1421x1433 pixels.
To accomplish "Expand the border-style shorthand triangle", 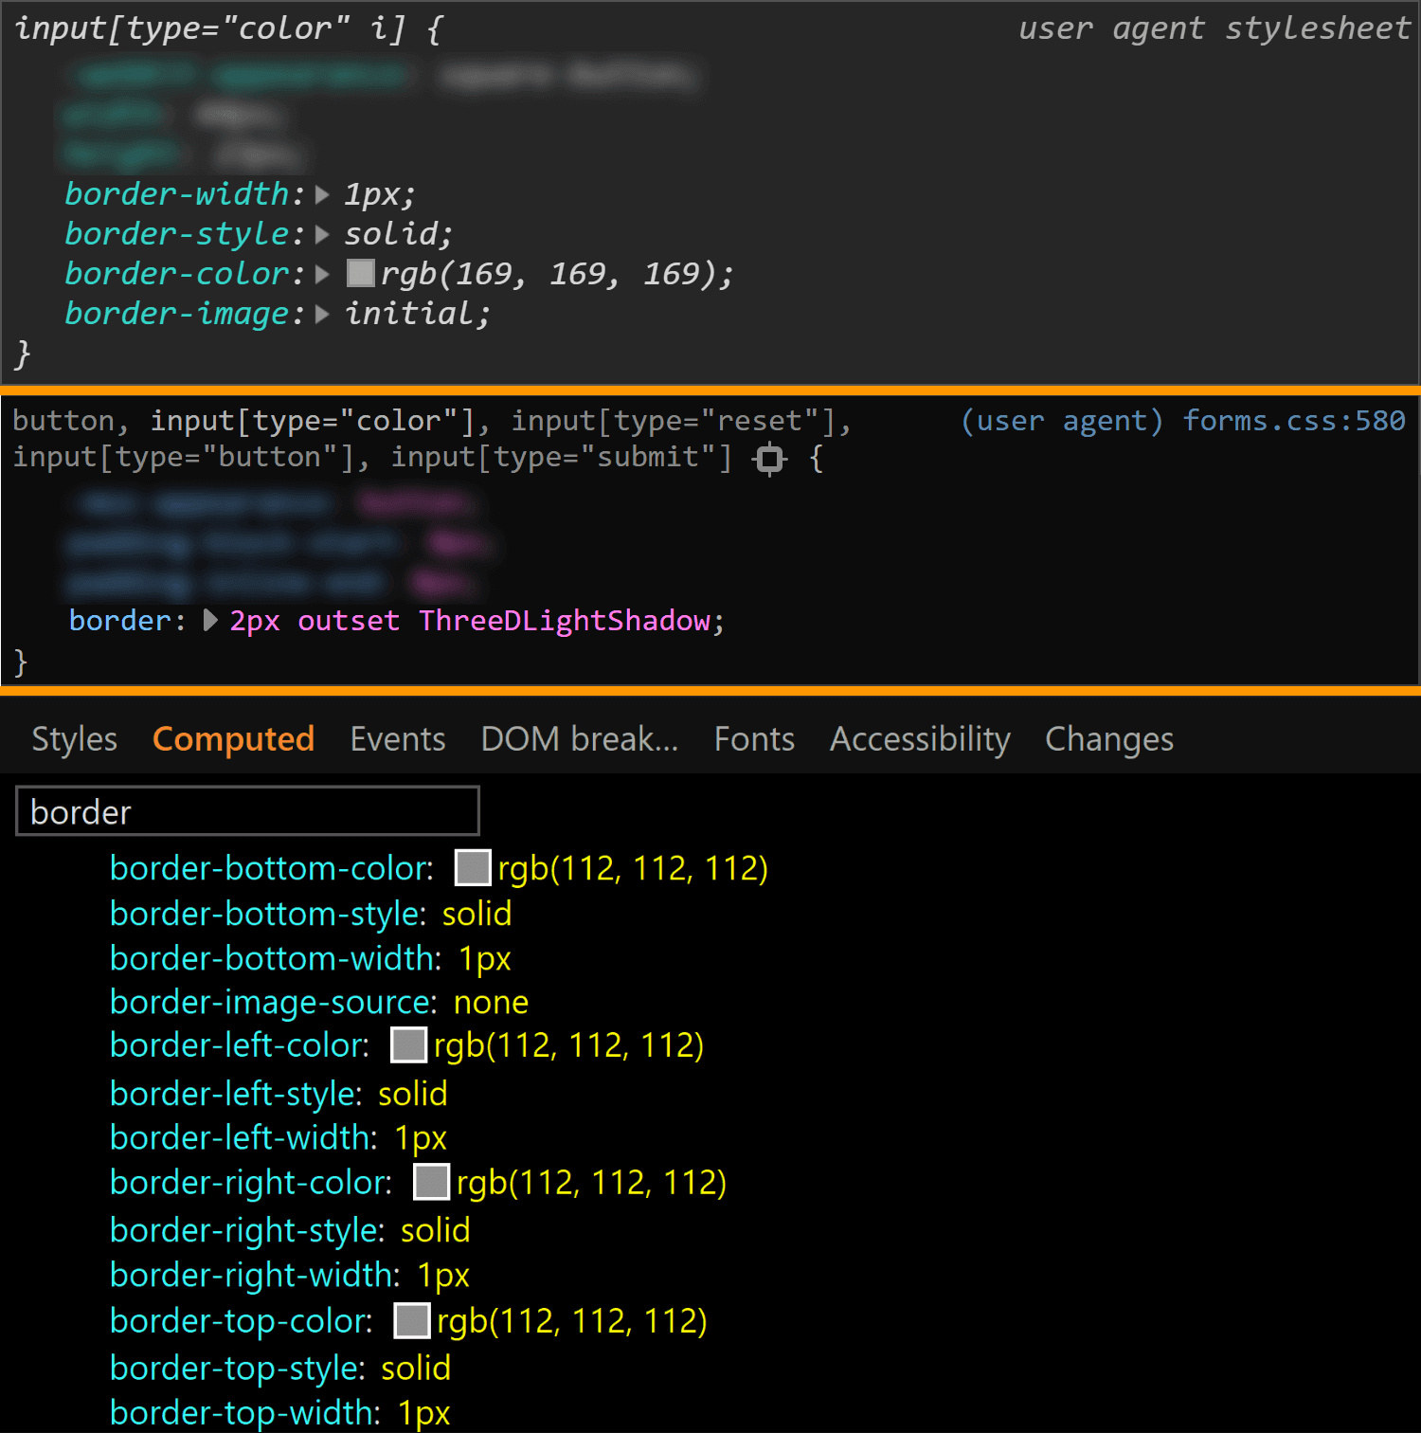I will click(x=322, y=235).
